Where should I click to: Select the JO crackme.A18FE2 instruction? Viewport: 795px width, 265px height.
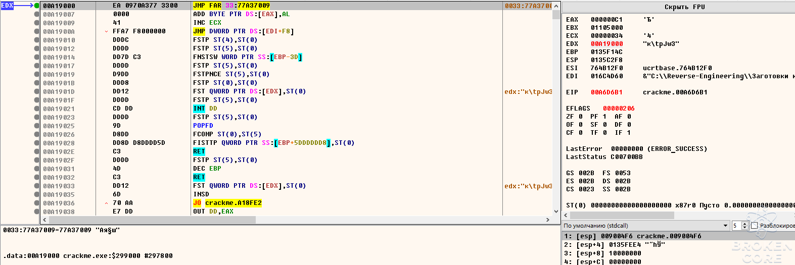pyautogui.click(x=227, y=203)
